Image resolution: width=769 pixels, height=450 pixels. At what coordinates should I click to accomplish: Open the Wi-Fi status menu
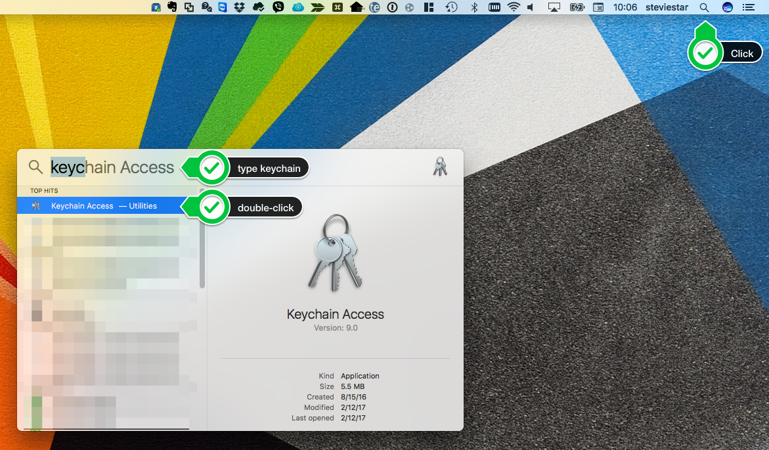[513, 7]
